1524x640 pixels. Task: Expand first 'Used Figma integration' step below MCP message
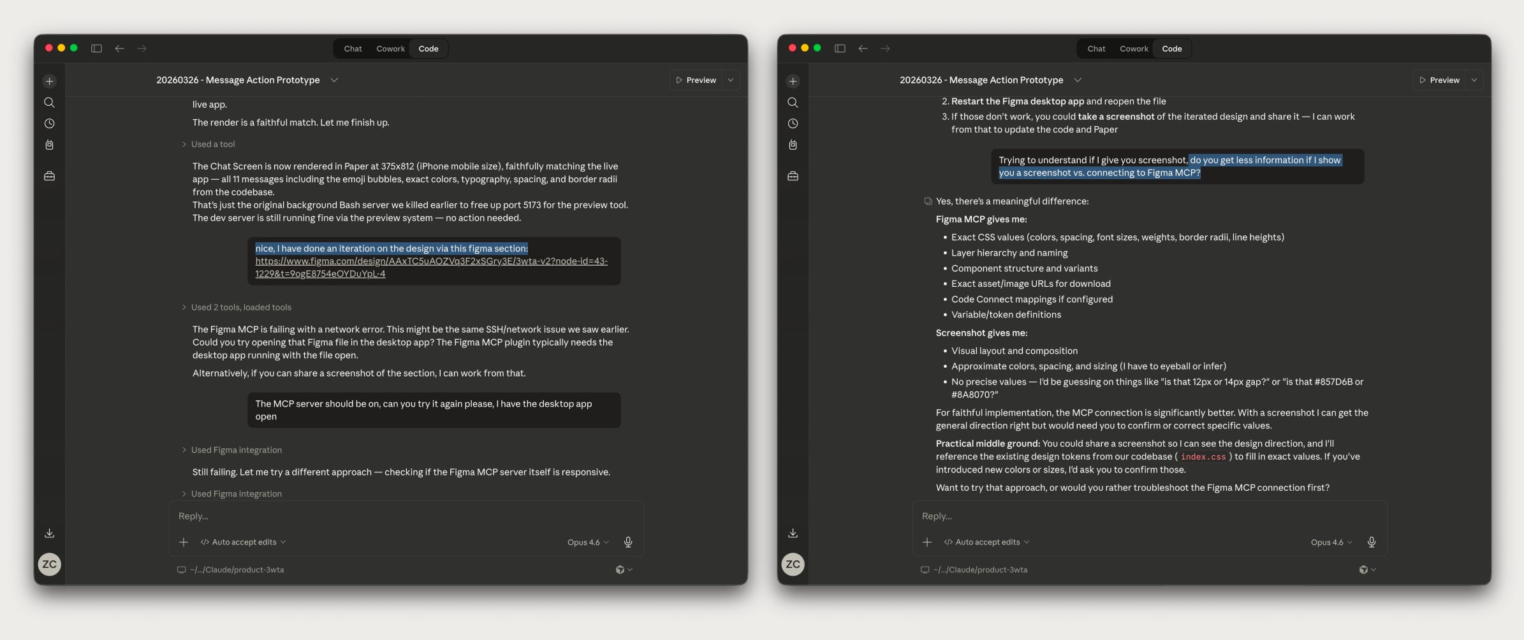click(x=231, y=450)
